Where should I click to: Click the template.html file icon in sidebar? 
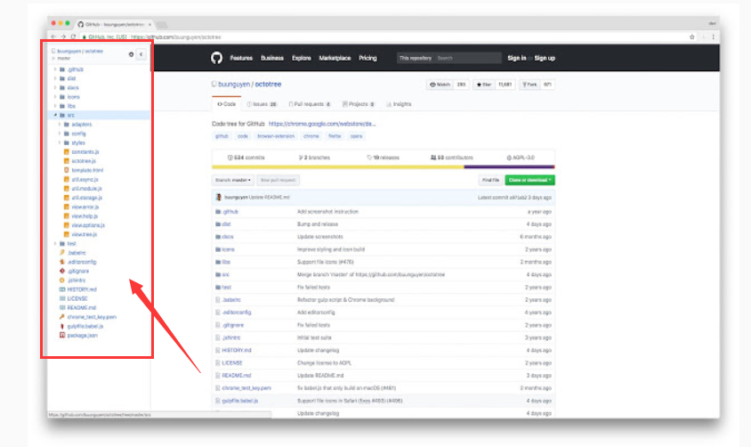(x=67, y=170)
